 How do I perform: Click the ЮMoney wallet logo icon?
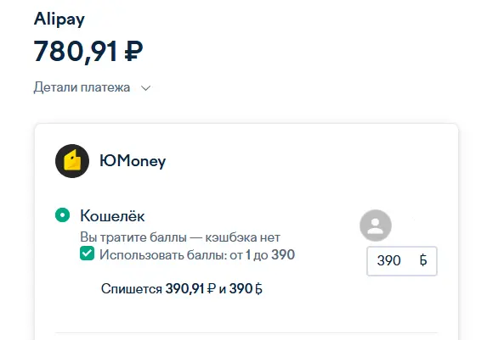coord(72,161)
